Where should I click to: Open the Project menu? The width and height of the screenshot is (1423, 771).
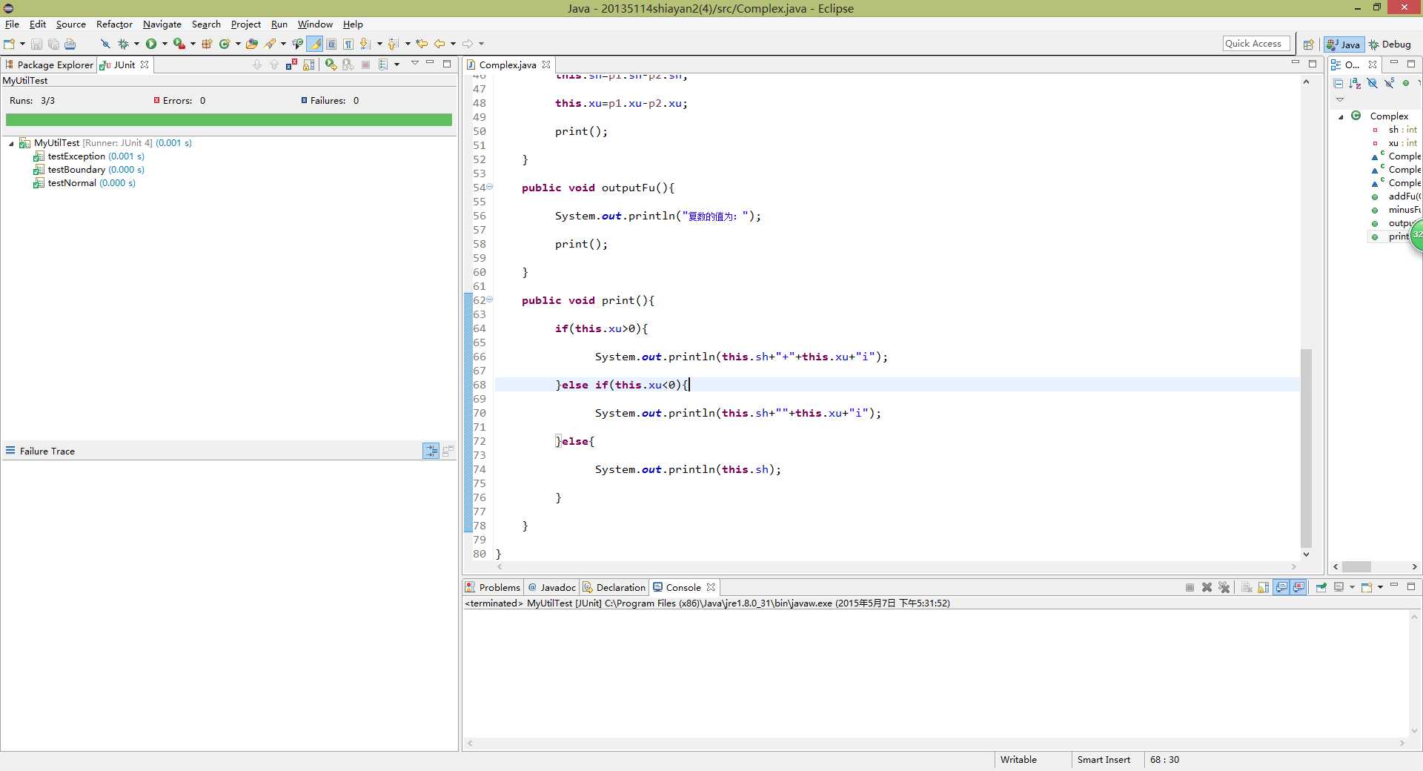(245, 24)
